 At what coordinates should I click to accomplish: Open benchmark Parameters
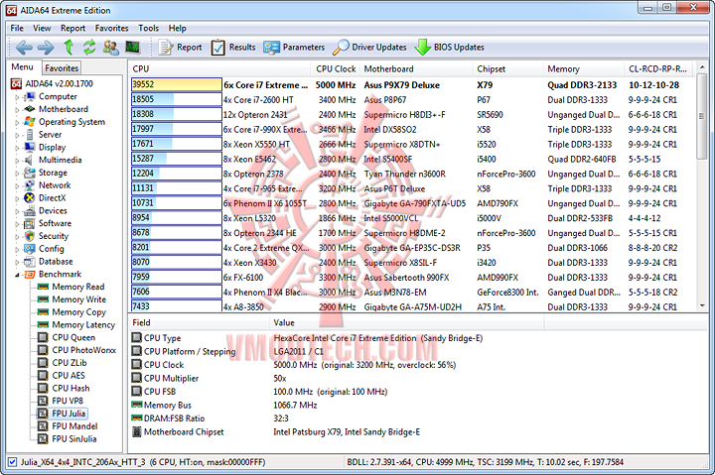coord(294,47)
